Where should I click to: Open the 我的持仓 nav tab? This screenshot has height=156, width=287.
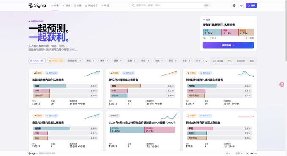pos(91,5)
